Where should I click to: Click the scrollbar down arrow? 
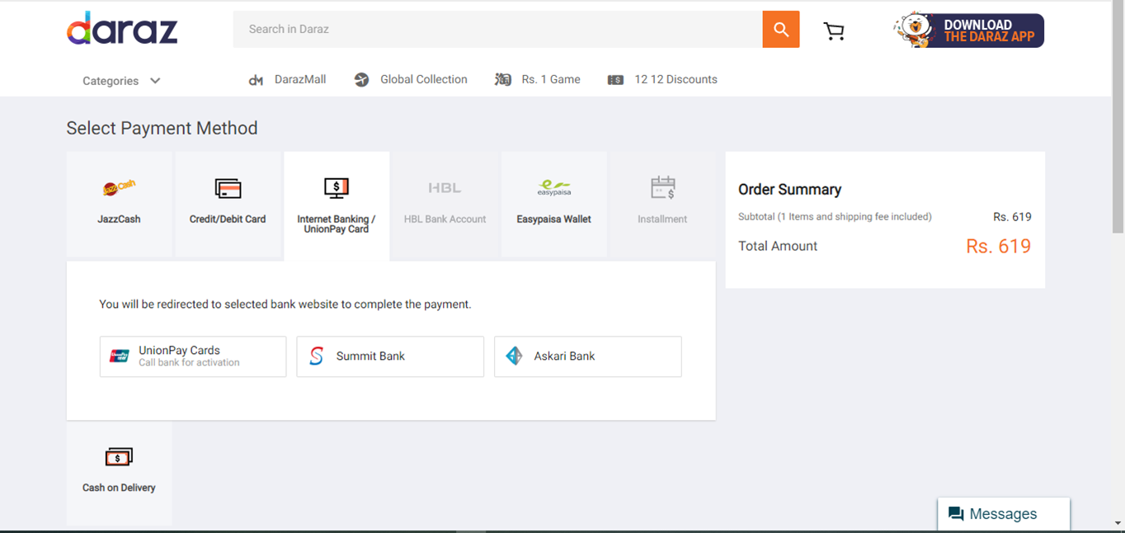point(1118,523)
